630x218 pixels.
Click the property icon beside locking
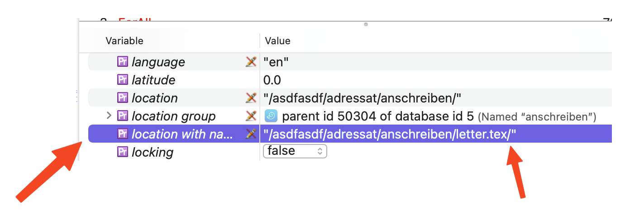click(x=123, y=152)
